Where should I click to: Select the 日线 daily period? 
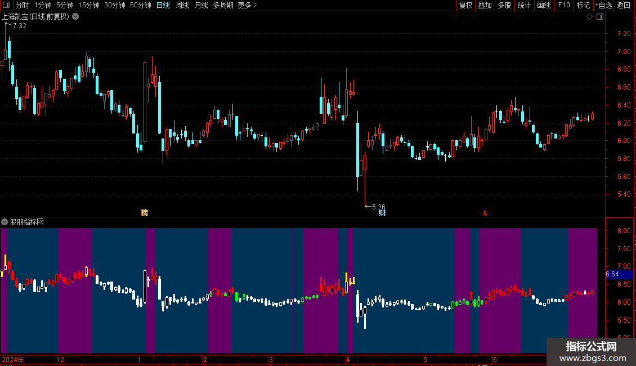click(163, 5)
